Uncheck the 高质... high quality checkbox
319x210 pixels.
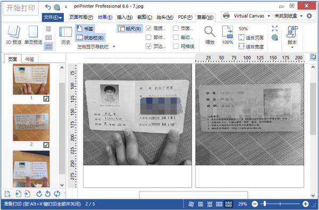[x=148, y=28]
